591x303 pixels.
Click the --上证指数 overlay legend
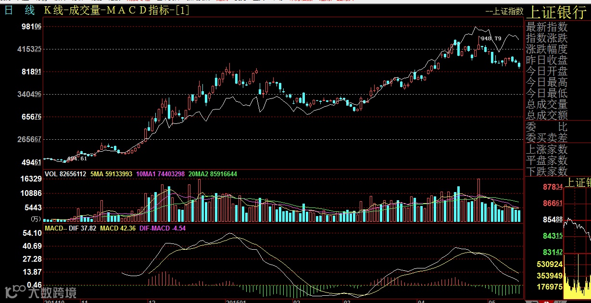(x=503, y=11)
